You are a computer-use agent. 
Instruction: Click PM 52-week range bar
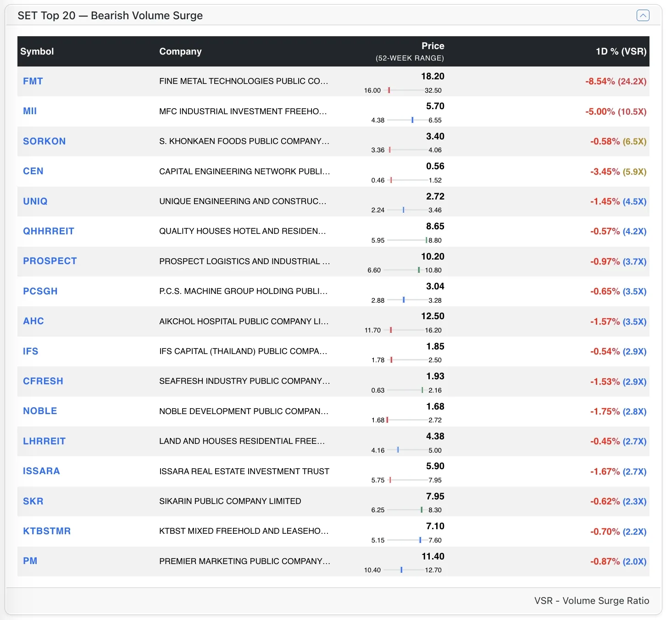coord(403,570)
